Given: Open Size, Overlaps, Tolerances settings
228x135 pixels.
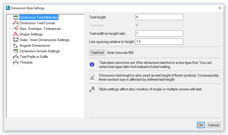Looking at the screenshot, I should pos(40,29).
